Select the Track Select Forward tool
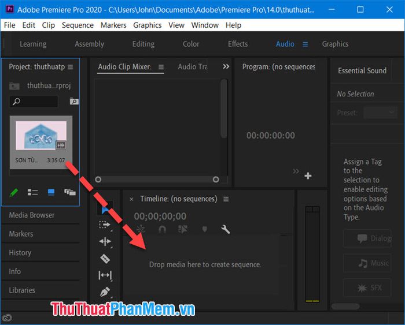 click(x=105, y=225)
